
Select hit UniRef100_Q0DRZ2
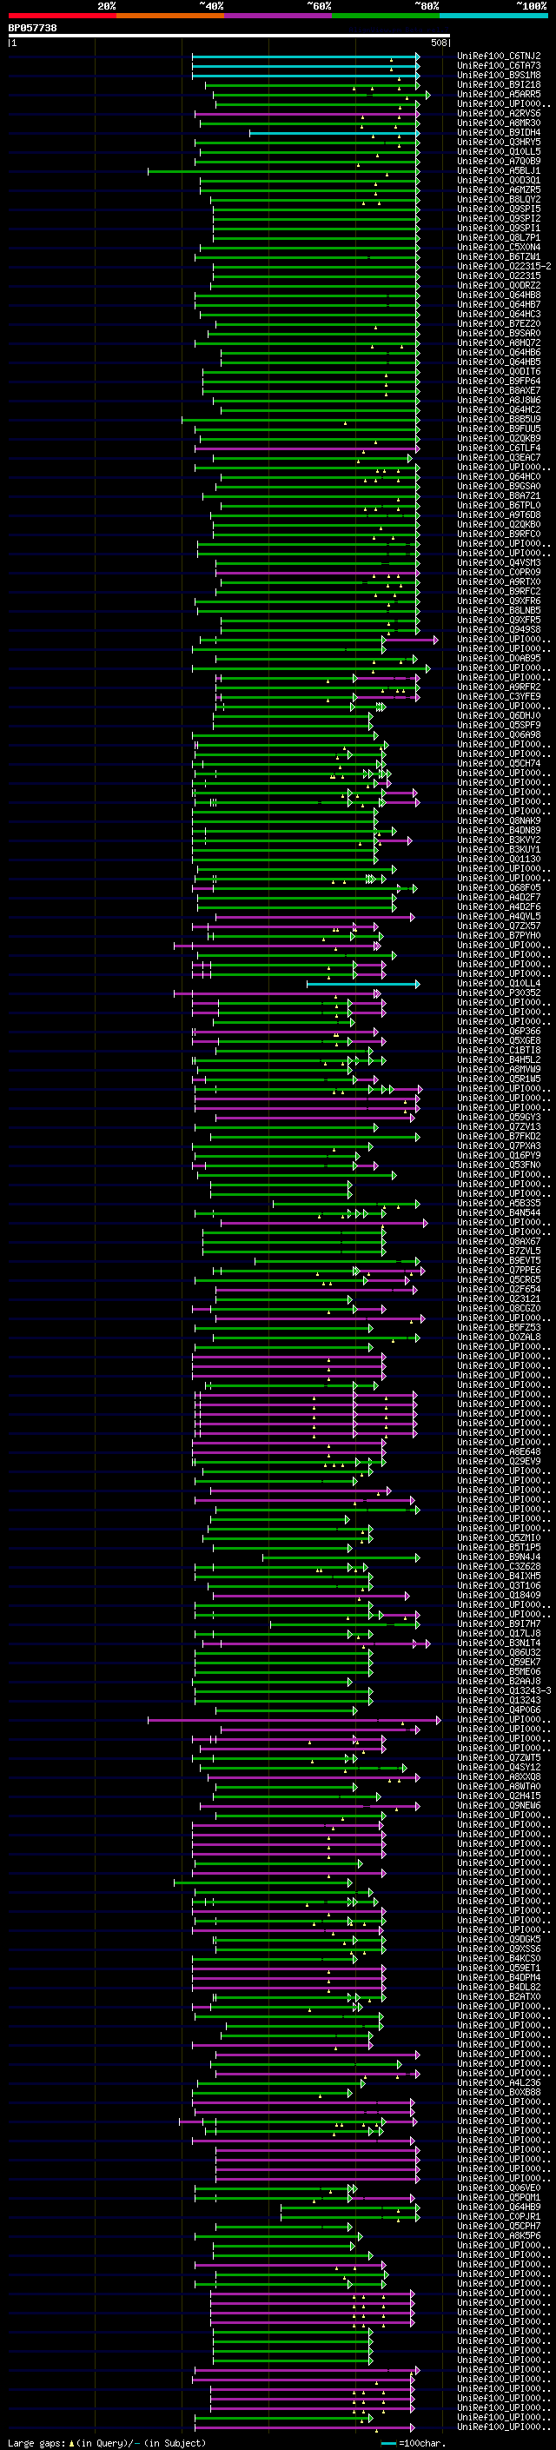click(499, 285)
